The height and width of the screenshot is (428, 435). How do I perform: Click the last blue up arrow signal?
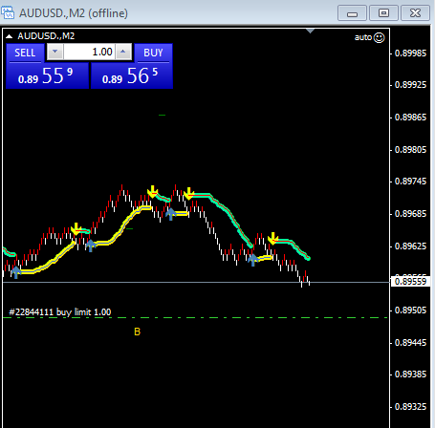coord(252,260)
